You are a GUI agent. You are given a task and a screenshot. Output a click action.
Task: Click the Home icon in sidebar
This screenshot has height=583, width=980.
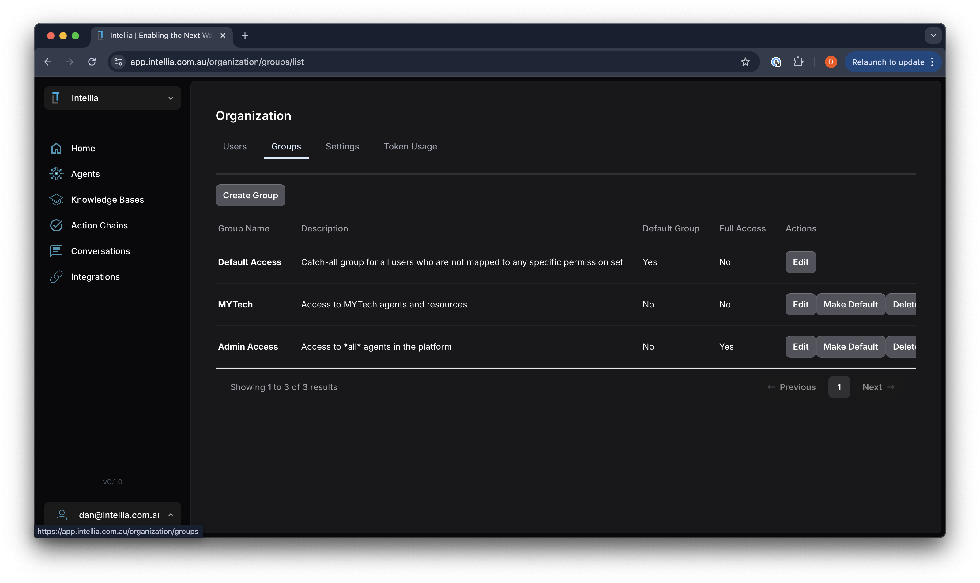point(56,148)
